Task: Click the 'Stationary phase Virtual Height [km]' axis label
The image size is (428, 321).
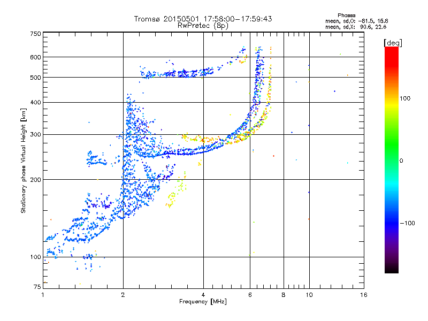Action: pos(24,161)
